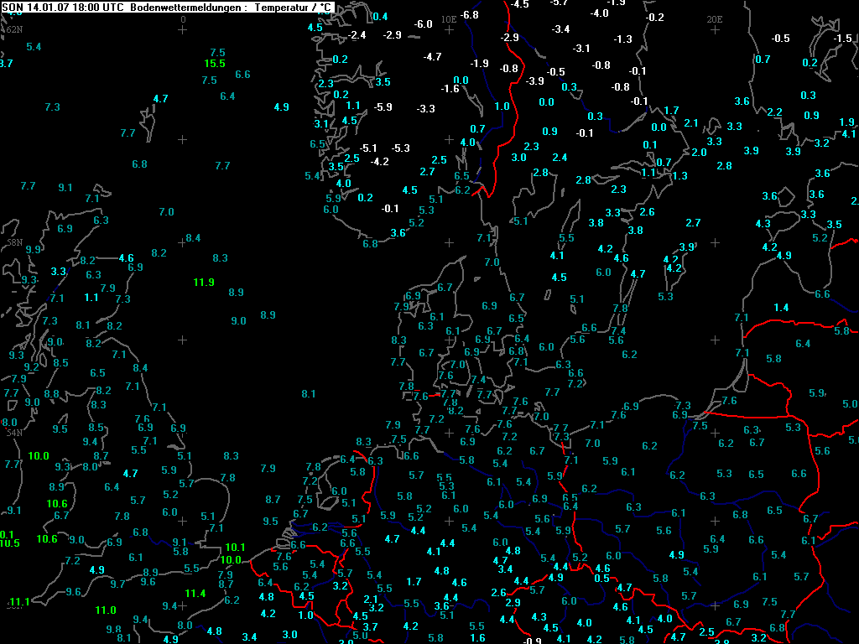Click the white -5.9 station value
The height and width of the screenshot is (644, 859).
pyautogui.click(x=383, y=106)
